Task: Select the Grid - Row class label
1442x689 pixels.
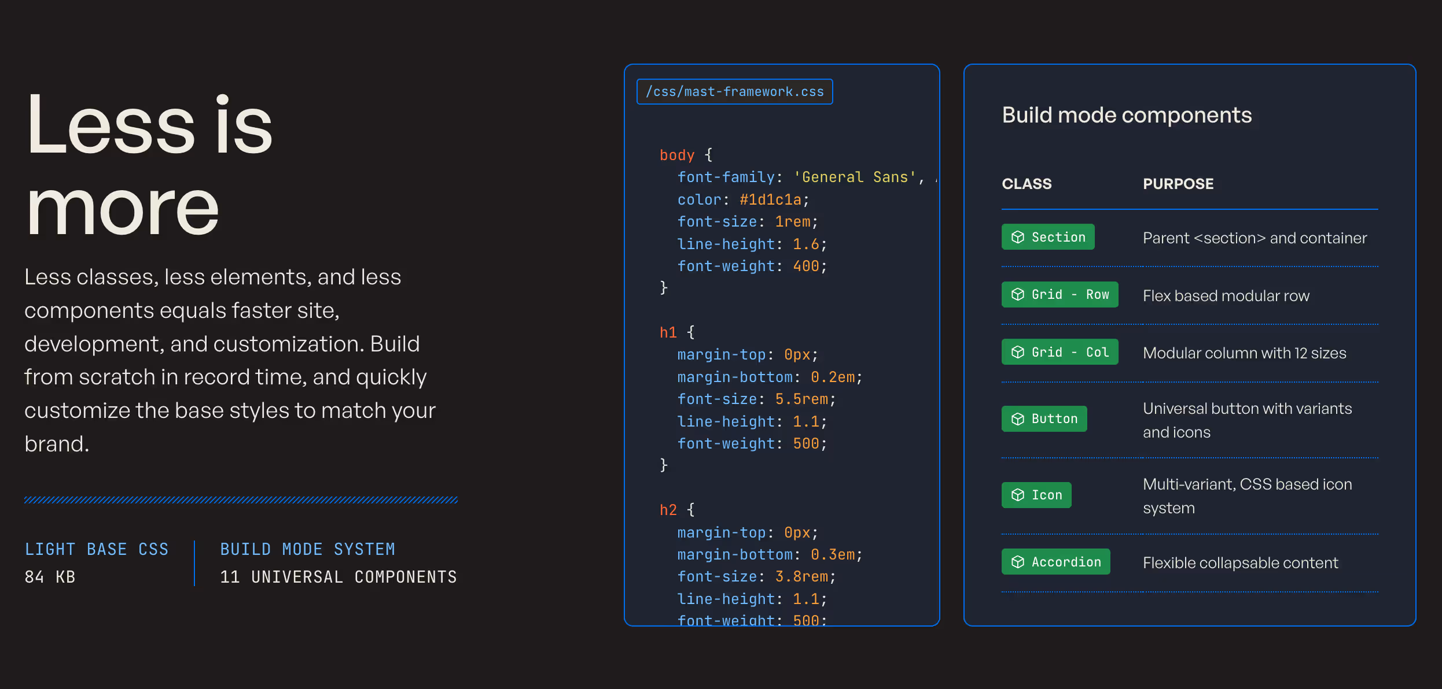Action: [1070, 295]
